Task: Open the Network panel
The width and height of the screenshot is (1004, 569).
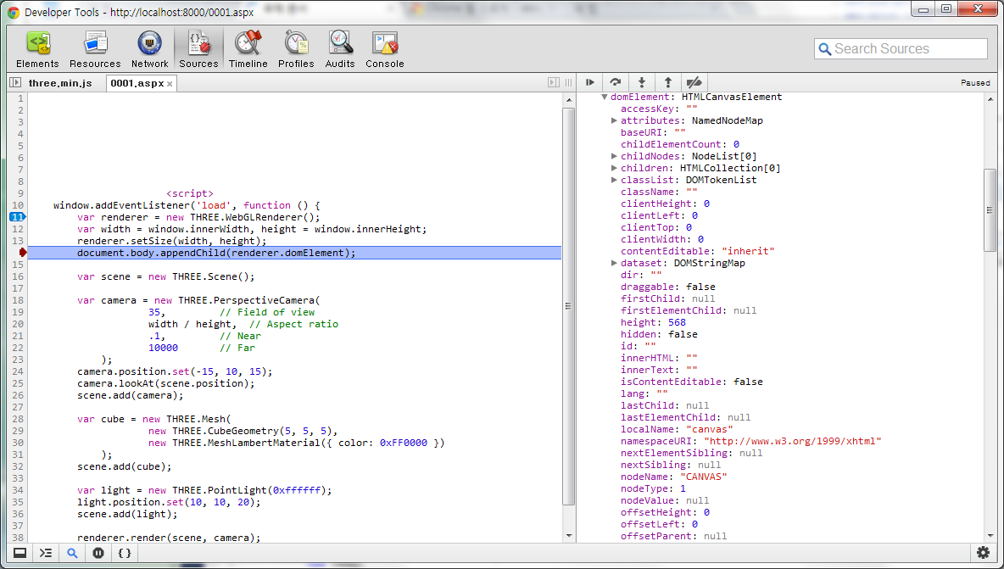Action: (x=150, y=49)
